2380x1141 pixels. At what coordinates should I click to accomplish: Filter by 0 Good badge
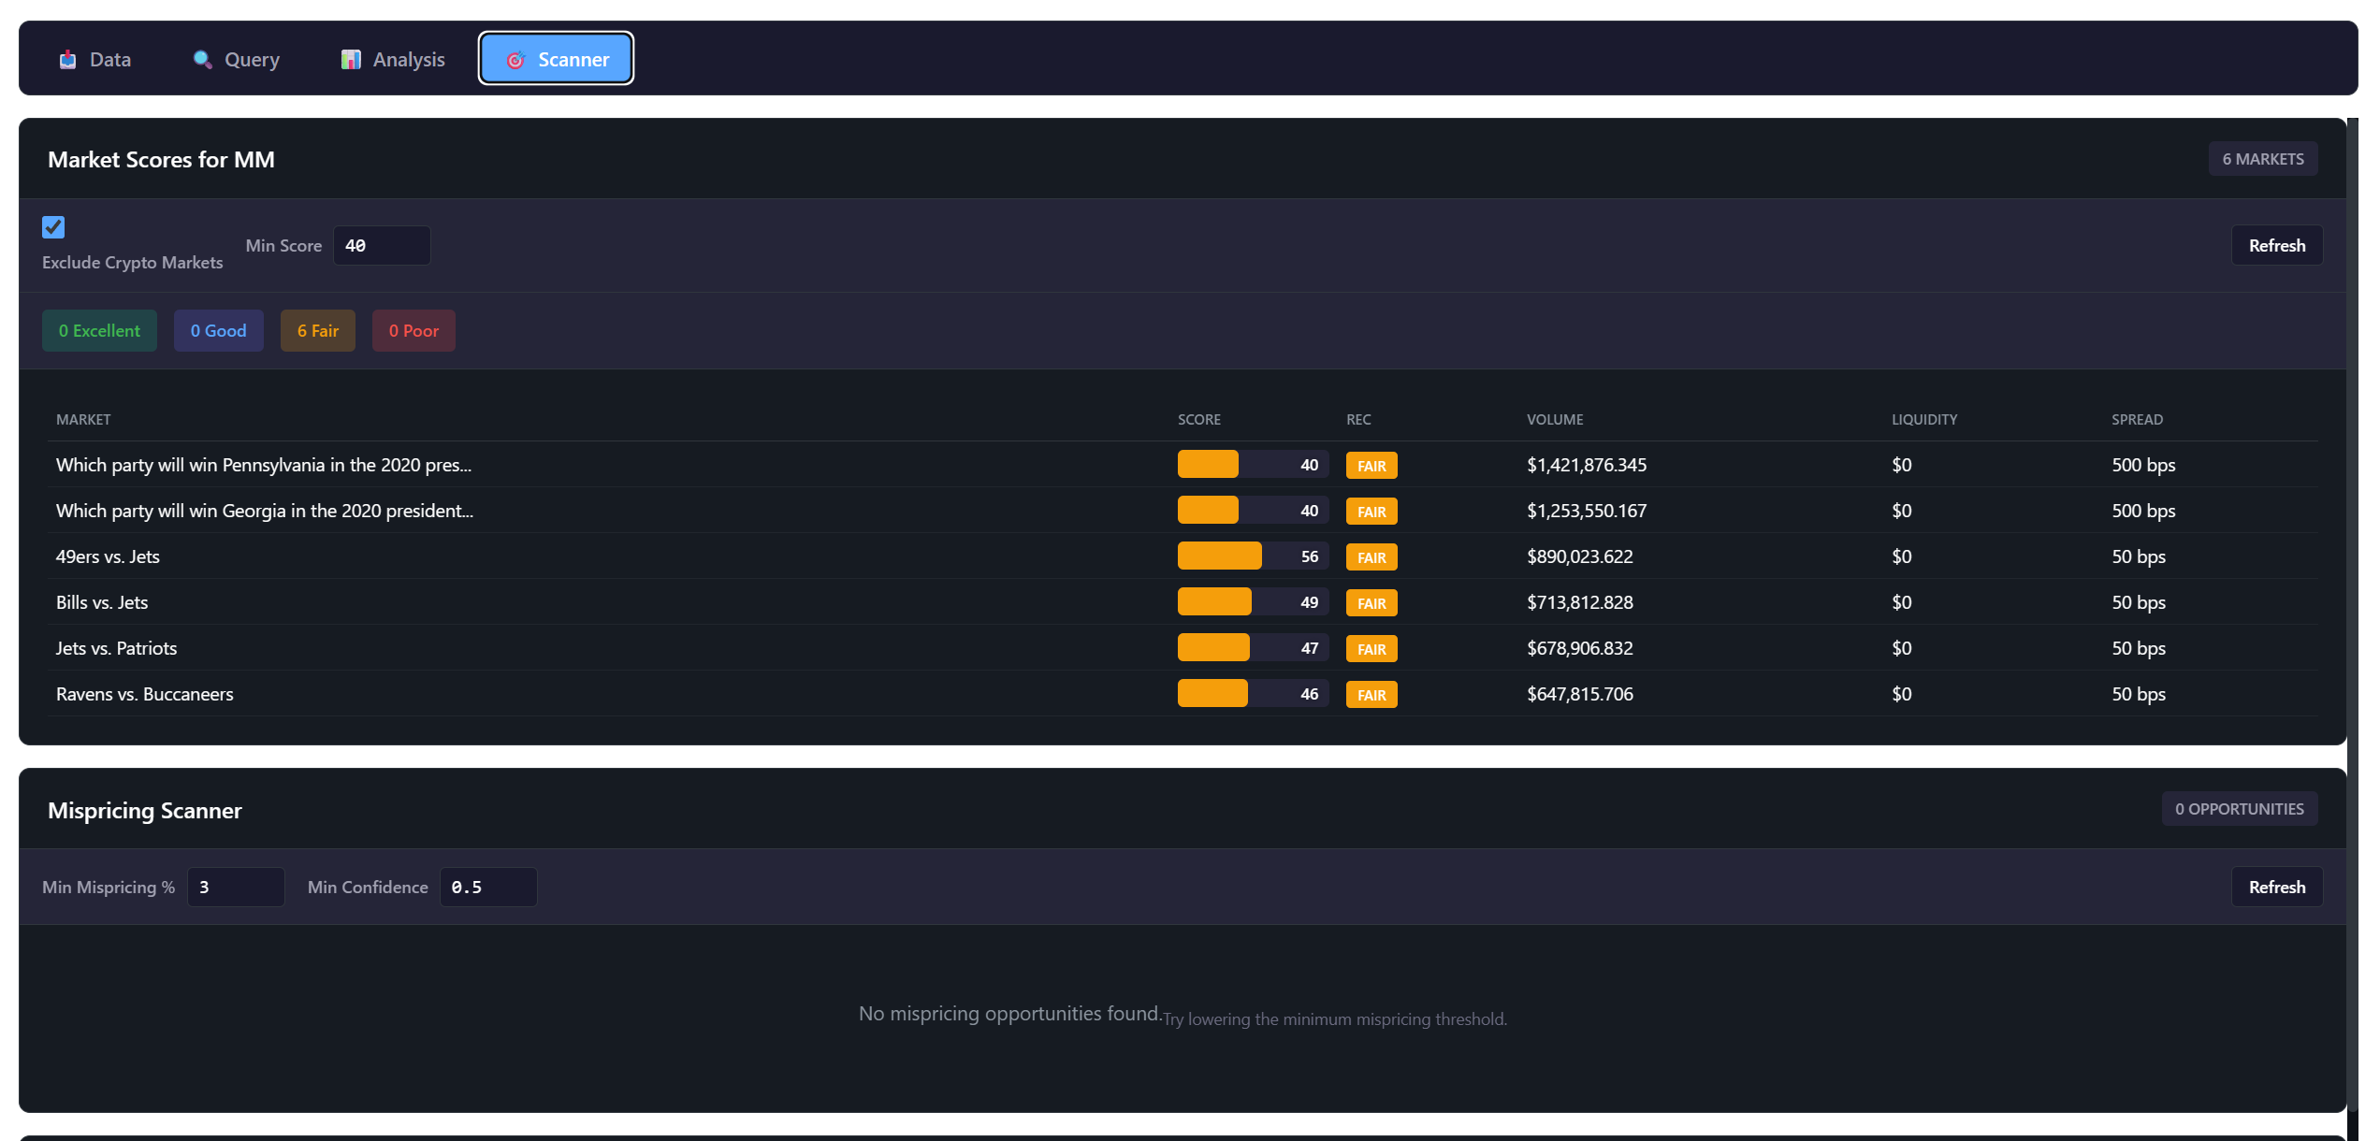tap(219, 331)
